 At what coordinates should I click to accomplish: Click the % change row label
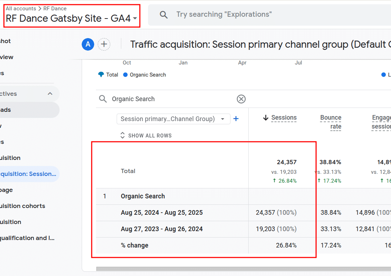(134, 245)
